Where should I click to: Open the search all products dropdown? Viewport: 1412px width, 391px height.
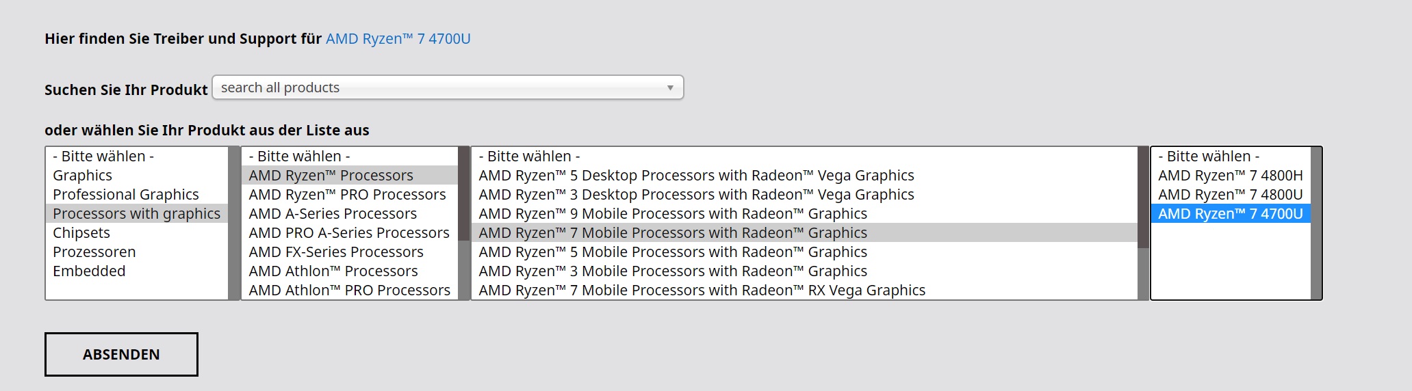(x=448, y=87)
